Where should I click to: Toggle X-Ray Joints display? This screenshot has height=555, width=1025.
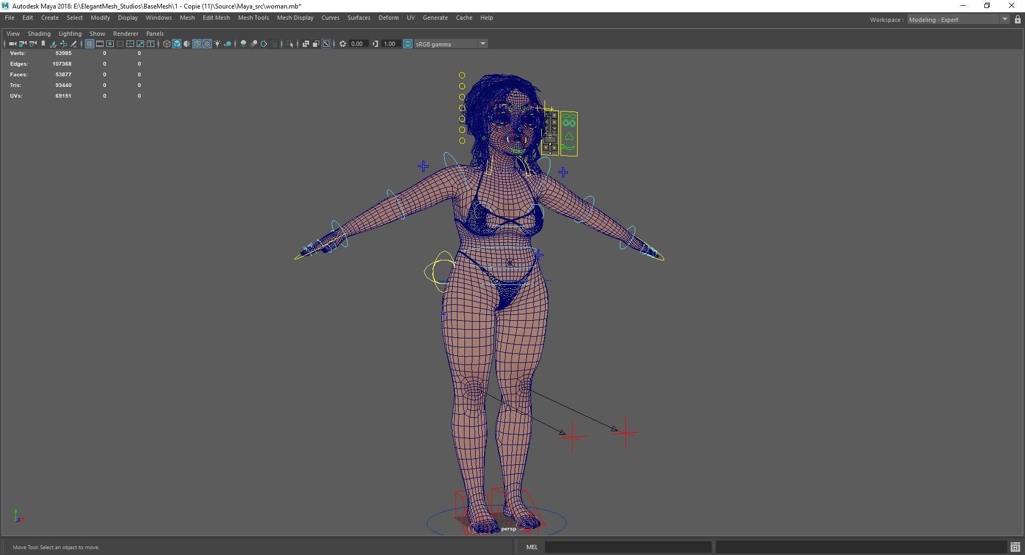[326, 44]
